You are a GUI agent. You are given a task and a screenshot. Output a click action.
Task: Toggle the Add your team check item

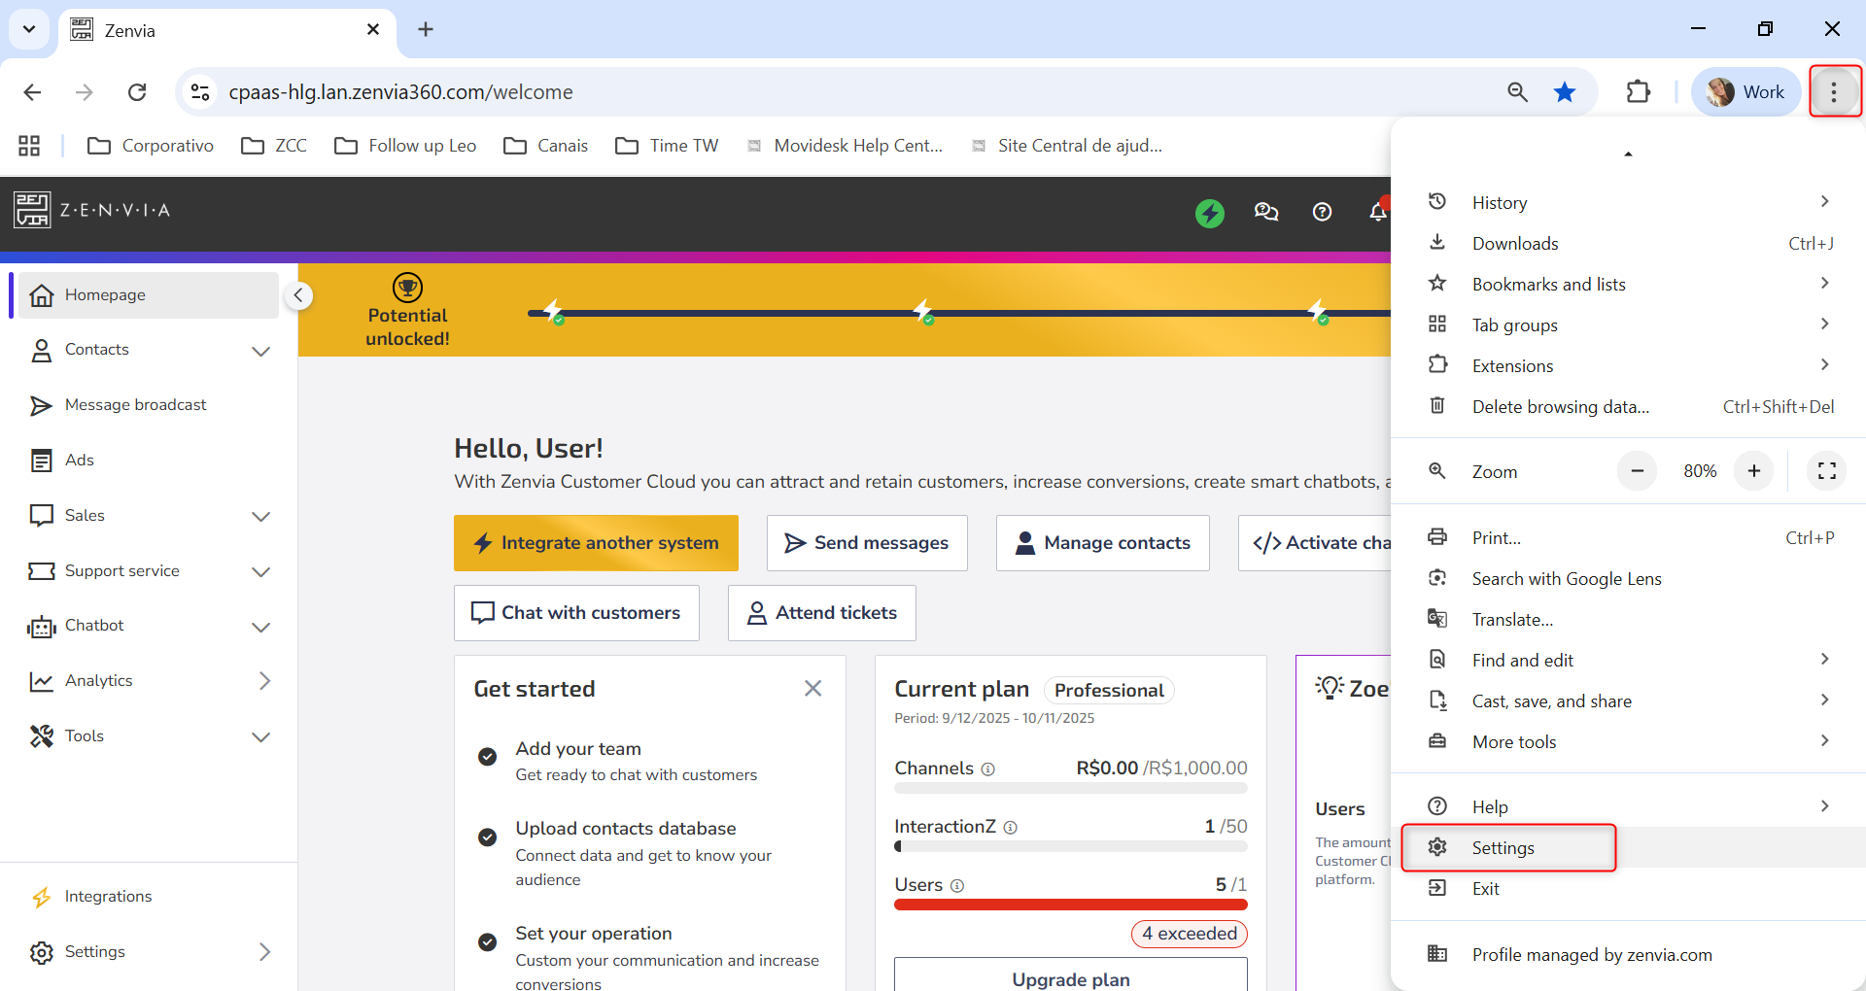click(x=488, y=757)
